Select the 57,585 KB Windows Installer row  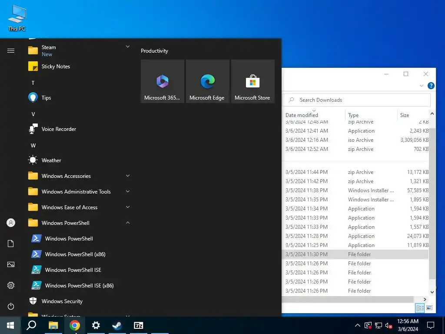pos(356,190)
